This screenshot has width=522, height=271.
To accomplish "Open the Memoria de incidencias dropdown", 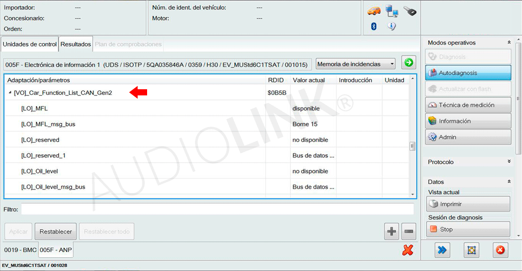I will click(356, 64).
